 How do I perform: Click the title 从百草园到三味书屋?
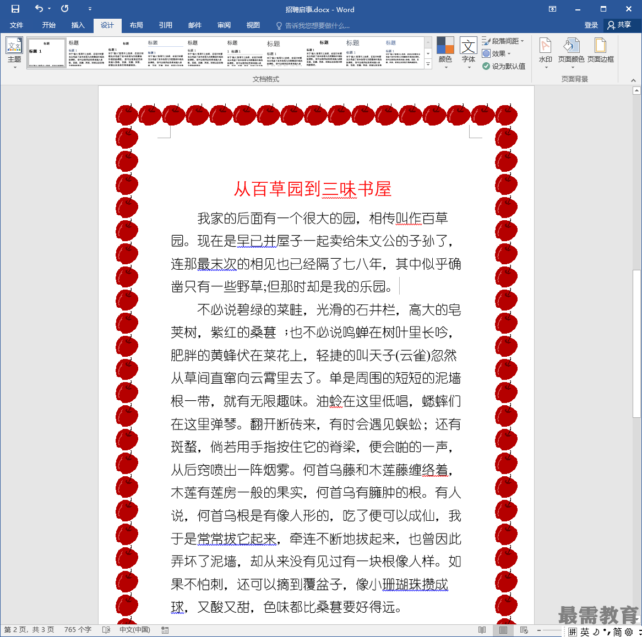point(312,189)
